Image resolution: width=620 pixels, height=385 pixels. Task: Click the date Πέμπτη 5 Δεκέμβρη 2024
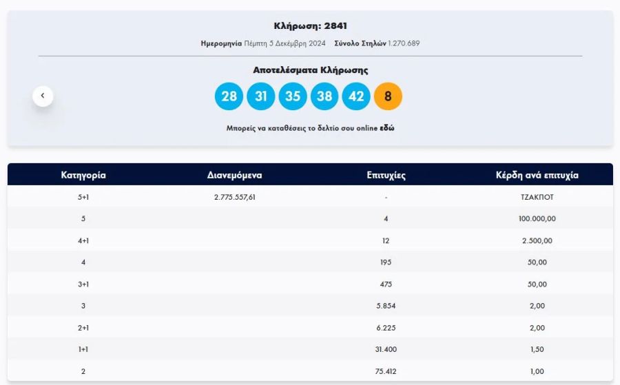[285, 43]
